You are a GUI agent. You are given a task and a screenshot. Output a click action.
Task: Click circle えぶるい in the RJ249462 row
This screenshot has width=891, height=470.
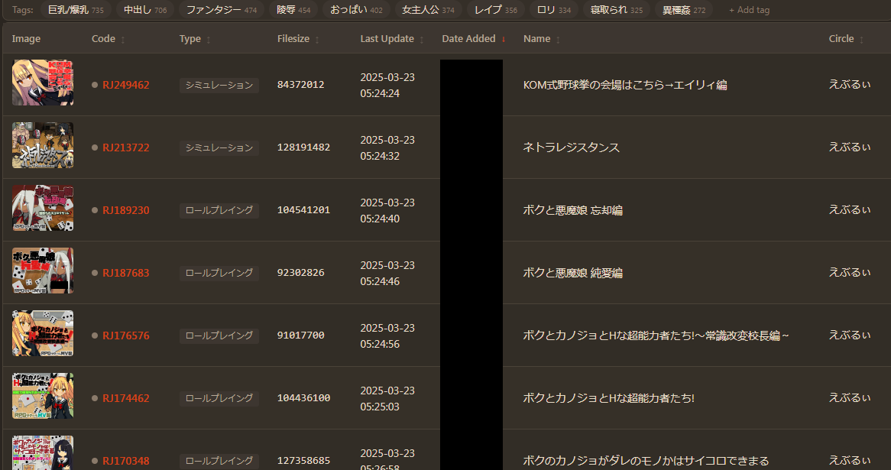(x=850, y=85)
